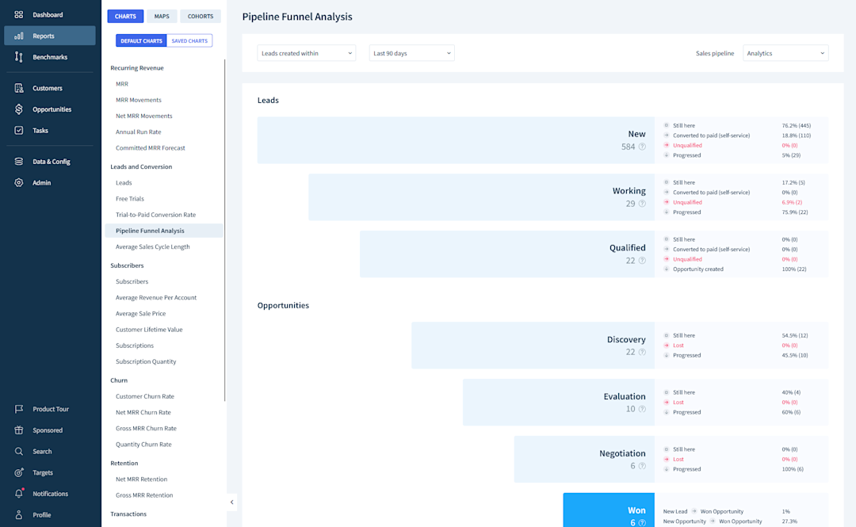Open the Notifications bell icon

(18, 493)
